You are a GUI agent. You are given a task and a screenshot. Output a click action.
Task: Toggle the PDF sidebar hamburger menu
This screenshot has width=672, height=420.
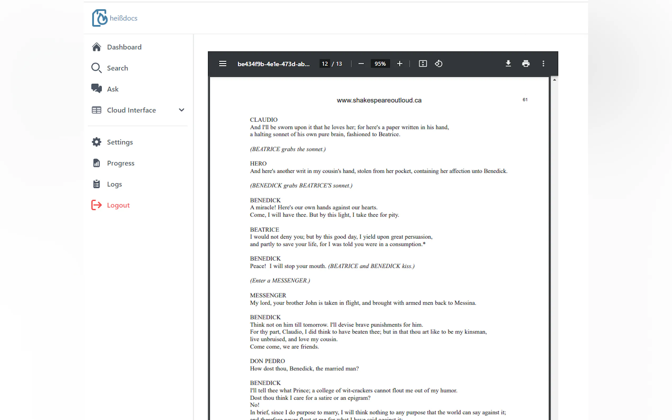tap(223, 64)
